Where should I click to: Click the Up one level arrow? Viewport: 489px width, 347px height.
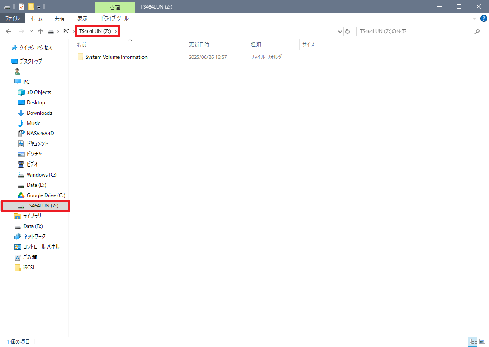coord(40,31)
